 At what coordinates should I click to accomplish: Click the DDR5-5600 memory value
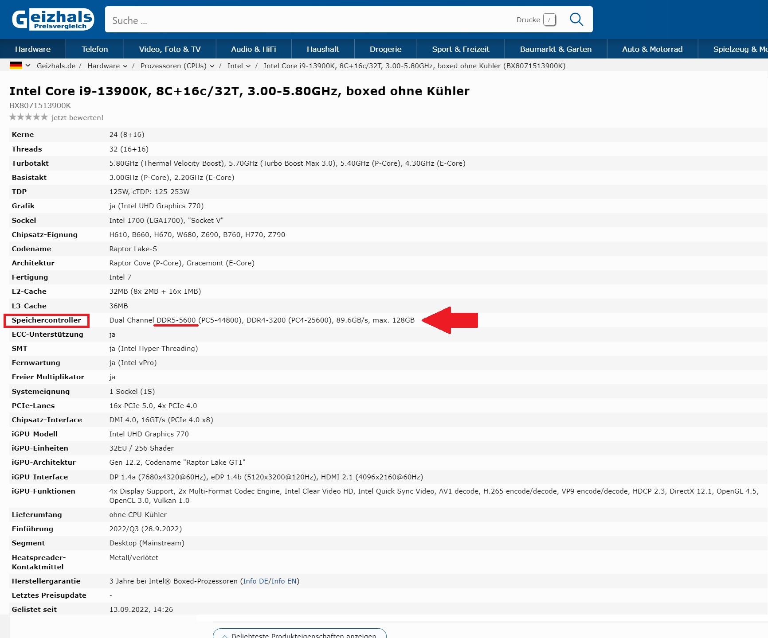click(x=176, y=320)
